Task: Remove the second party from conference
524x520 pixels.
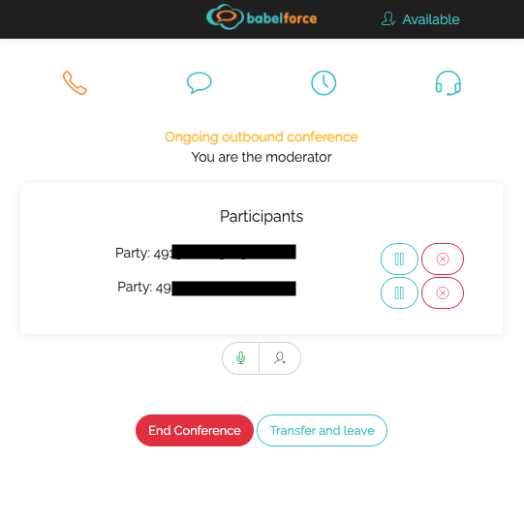Action: (x=443, y=293)
